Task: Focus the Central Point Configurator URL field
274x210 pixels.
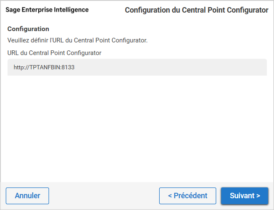Action: pos(137,67)
